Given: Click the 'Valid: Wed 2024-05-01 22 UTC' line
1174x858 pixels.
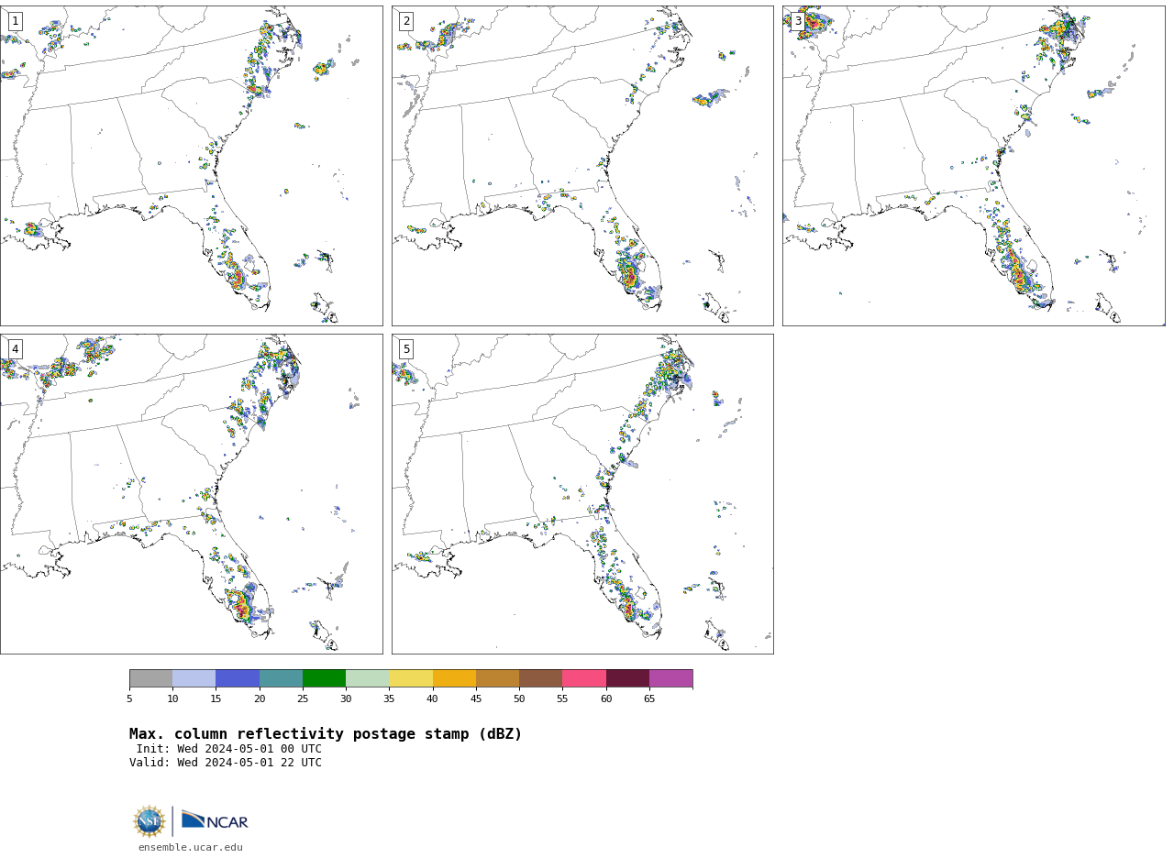Looking at the screenshot, I should click(x=226, y=763).
